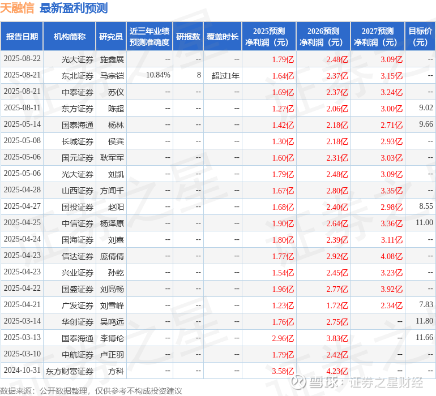
Task: Click target price 9.02
Action: [426, 108]
